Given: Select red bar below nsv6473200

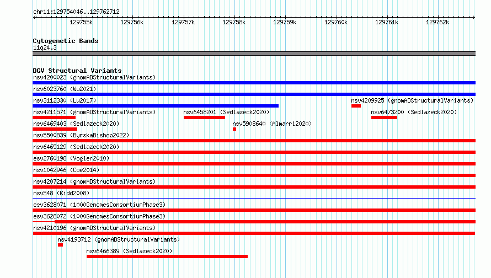Looking at the screenshot, I should [x=384, y=117].
